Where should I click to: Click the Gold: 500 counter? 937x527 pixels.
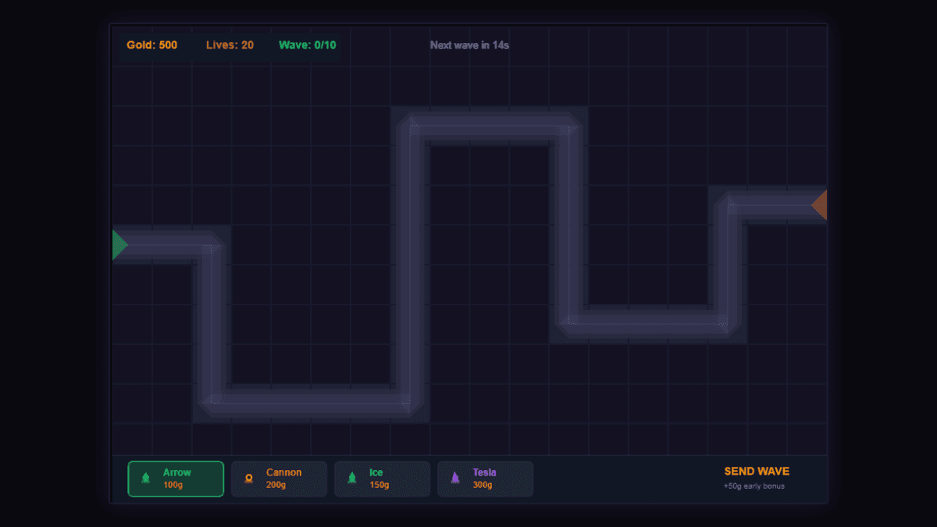152,45
